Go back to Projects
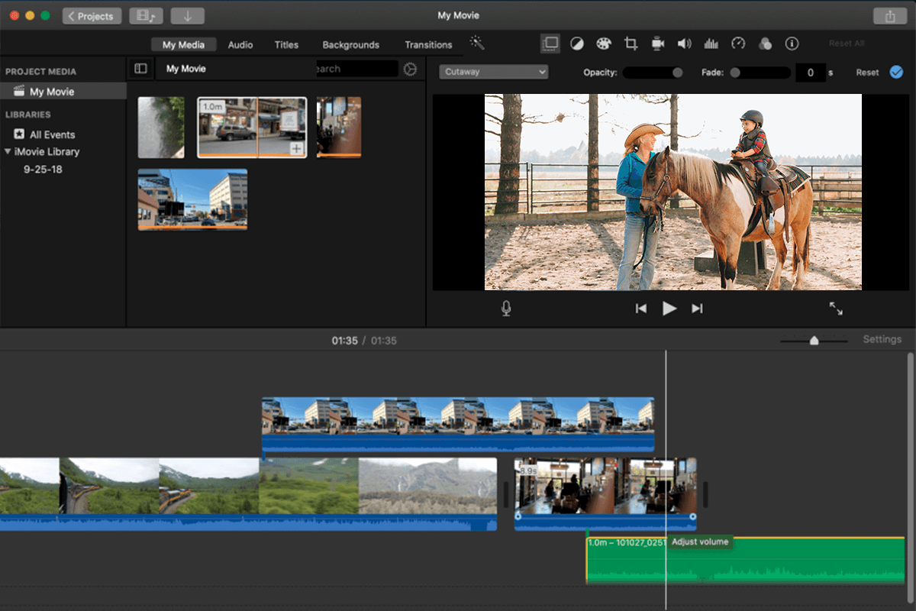Viewport: 916px width, 611px height. (92, 15)
